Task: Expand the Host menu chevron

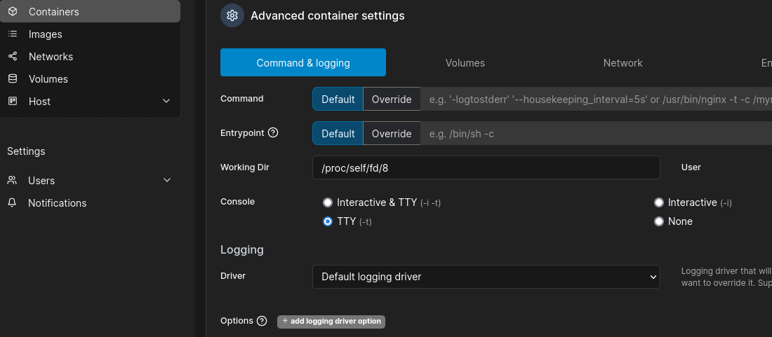Action: point(166,102)
